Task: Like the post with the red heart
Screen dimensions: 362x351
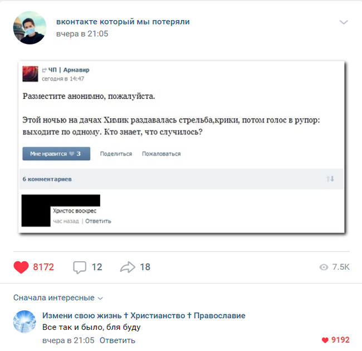Action: point(21,267)
